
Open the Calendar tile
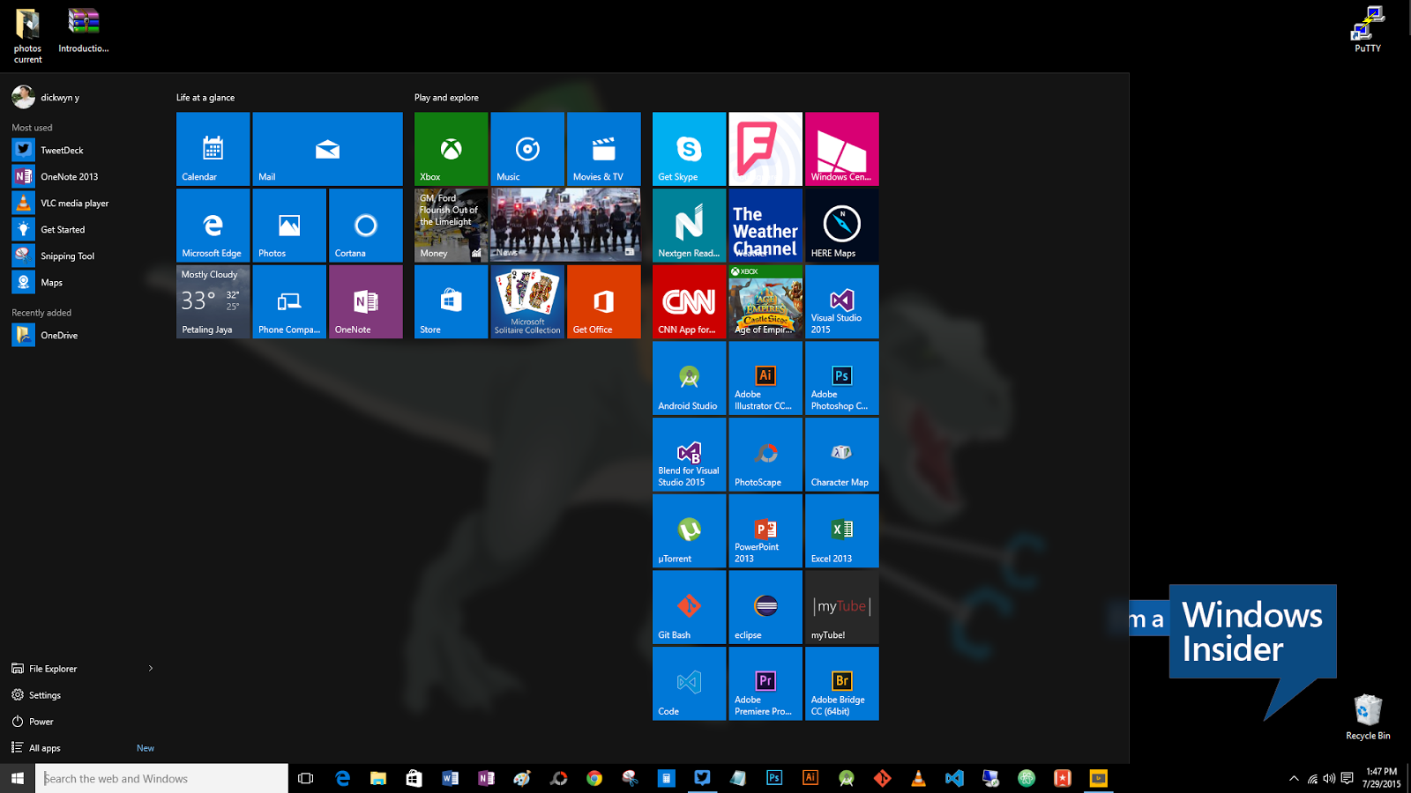click(213, 149)
